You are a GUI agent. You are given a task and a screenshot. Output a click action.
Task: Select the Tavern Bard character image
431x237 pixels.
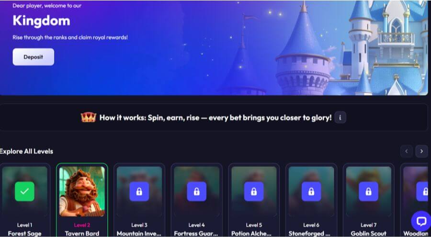point(82,192)
